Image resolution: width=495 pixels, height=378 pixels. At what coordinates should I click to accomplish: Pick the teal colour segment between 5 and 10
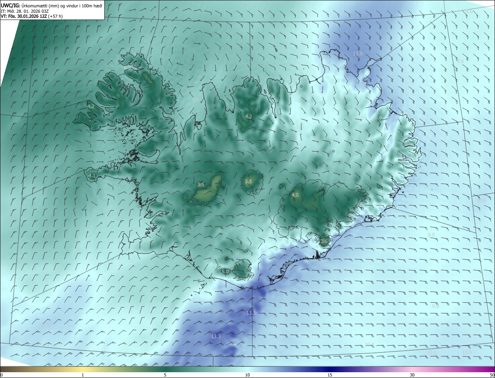tap(206, 369)
